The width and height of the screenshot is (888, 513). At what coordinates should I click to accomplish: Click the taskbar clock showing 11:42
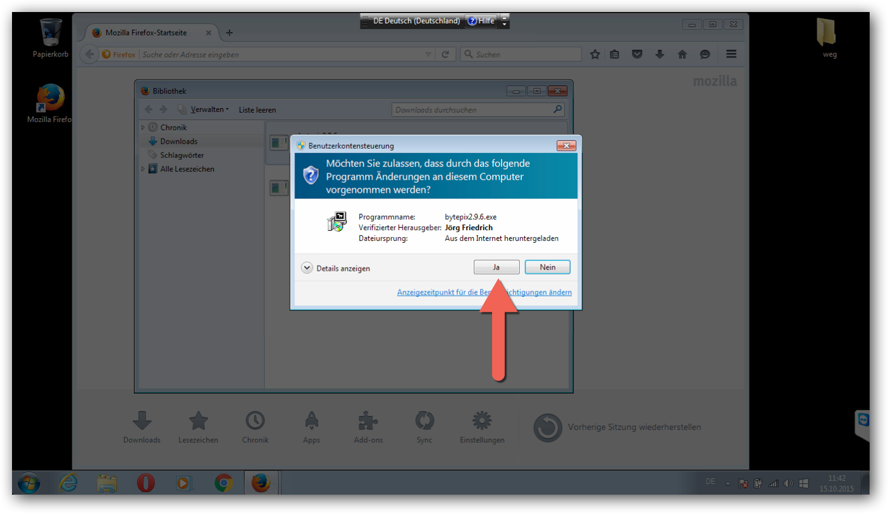(836, 483)
